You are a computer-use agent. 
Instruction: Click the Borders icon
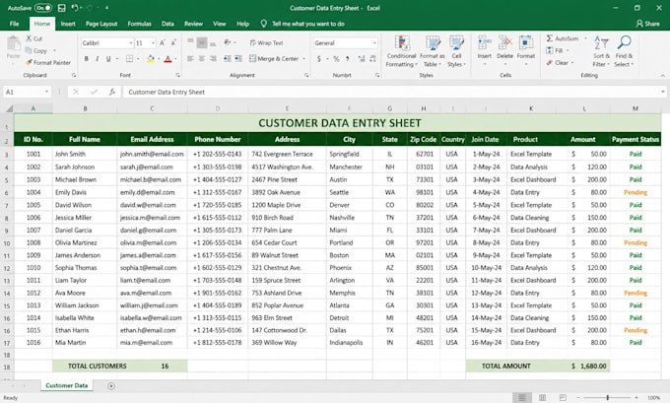129,59
